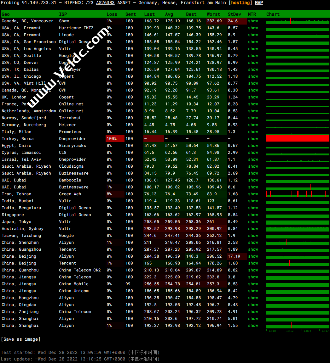The image size is (330, 363).
Task: Click the latency chart for Iran, Tehran
Action: tap(298, 194)
